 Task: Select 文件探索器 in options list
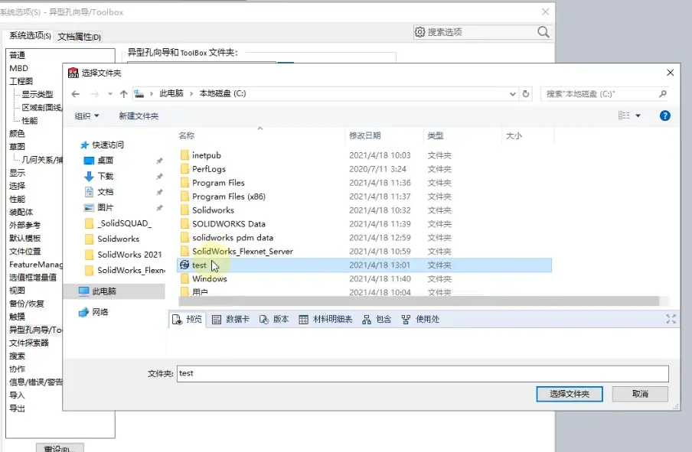point(28,343)
